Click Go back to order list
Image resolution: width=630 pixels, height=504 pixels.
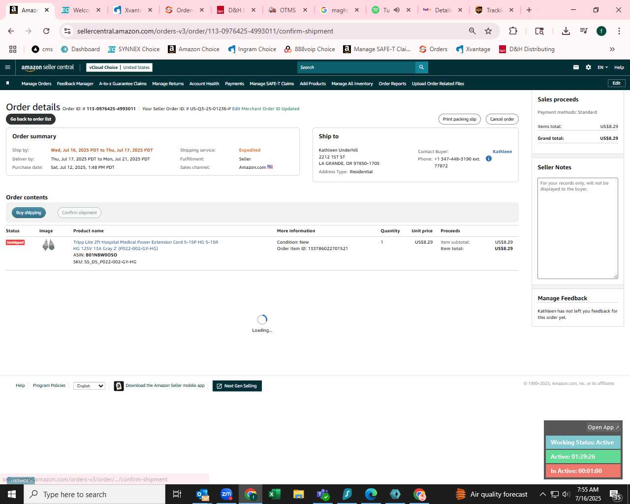coord(31,119)
